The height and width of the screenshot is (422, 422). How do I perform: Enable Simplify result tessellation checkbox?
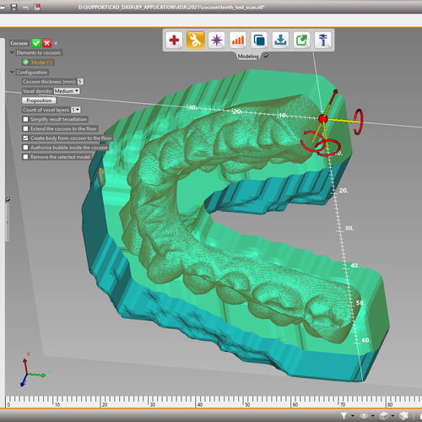[25, 119]
